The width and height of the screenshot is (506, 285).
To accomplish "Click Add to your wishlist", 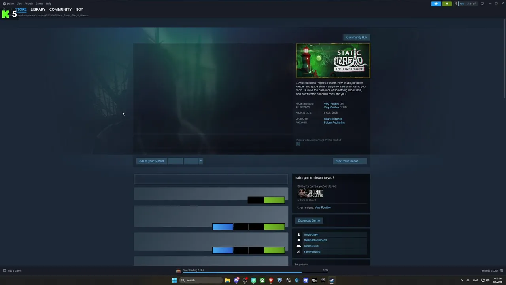I will (151, 161).
